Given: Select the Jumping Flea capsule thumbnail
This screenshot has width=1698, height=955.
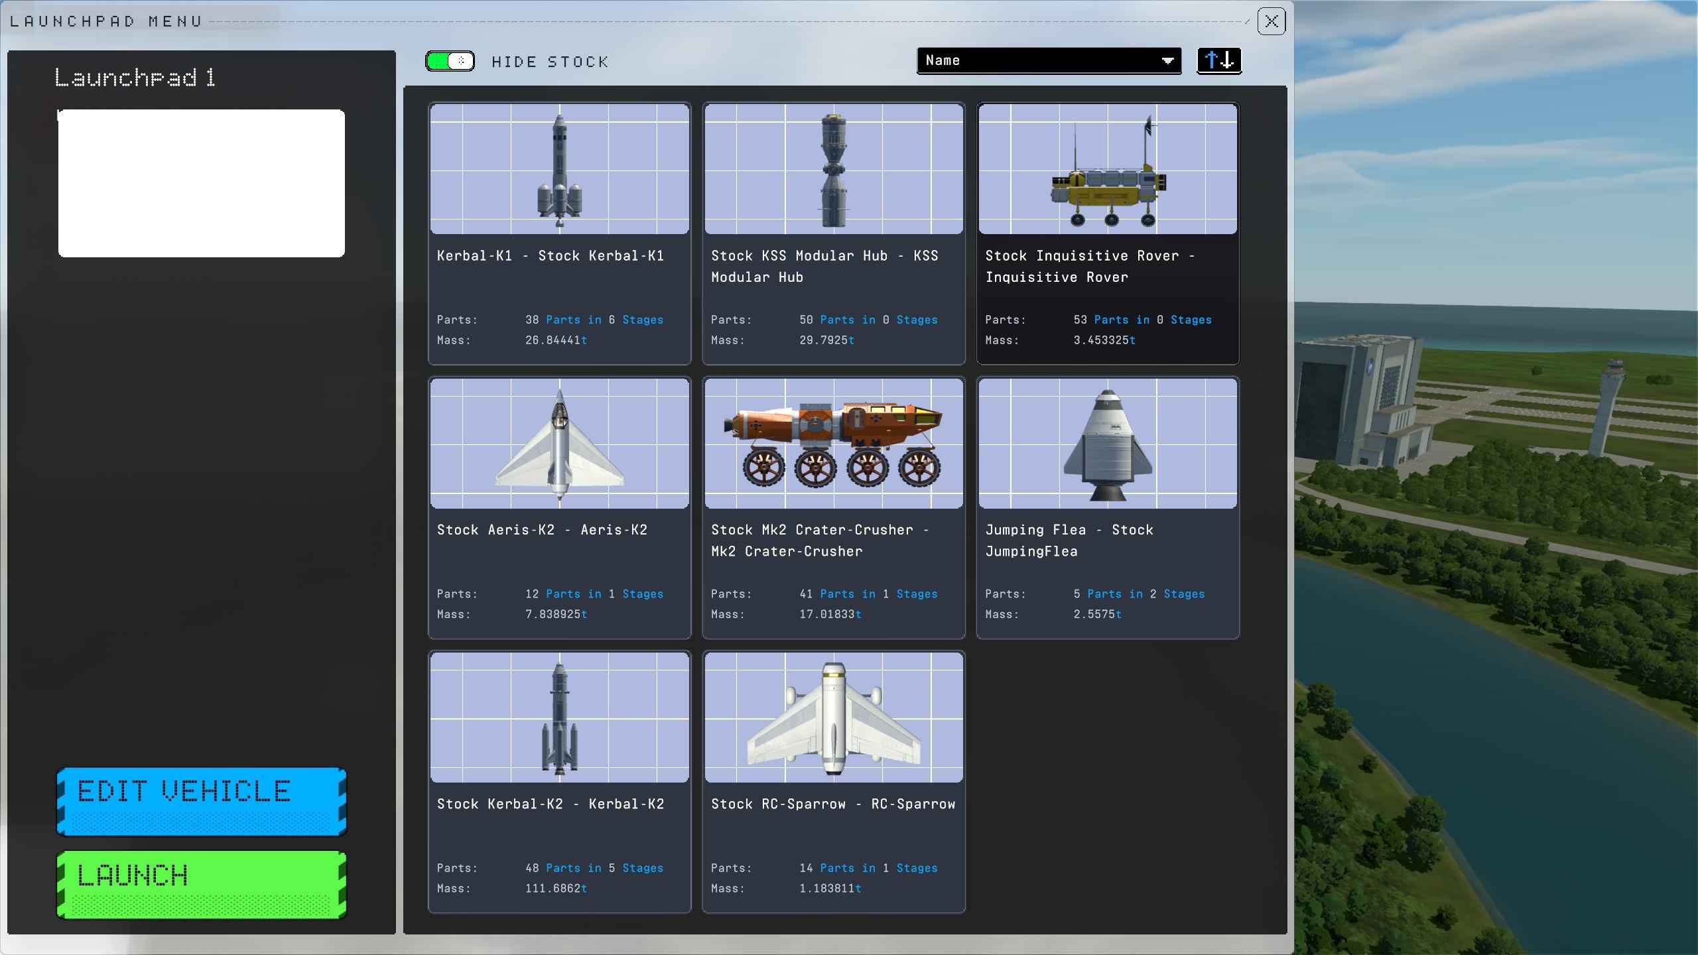Looking at the screenshot, I should (1108, 443).
